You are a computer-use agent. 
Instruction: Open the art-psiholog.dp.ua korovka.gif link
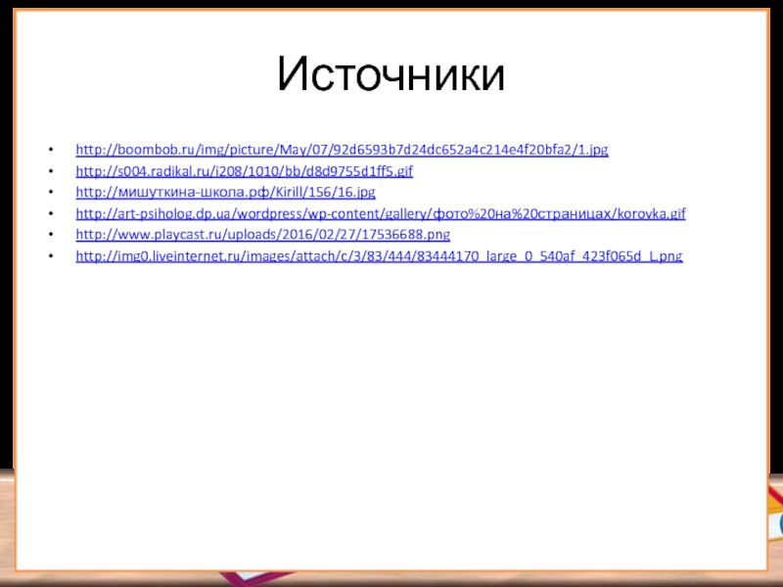click(x=380, y=214)
